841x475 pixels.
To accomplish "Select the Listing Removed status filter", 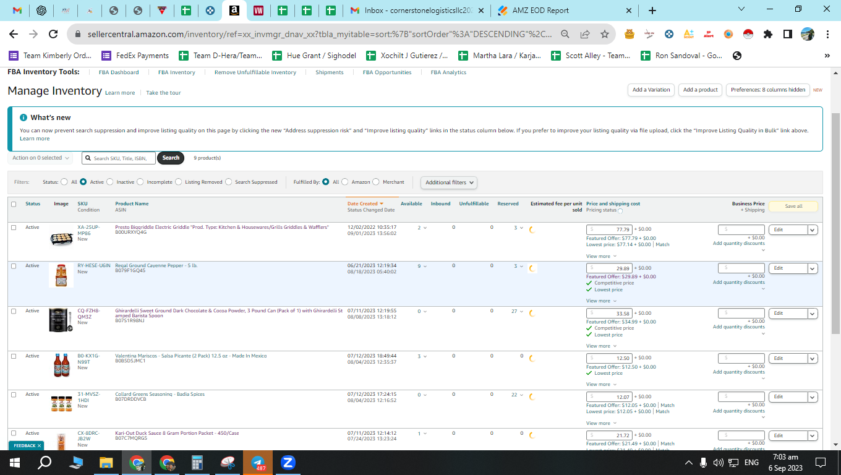I will pos(179,182).
